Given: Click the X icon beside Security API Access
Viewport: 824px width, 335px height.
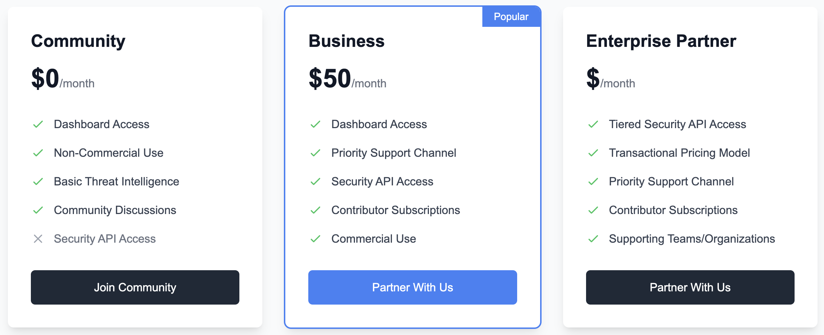Looking at the screenshot, I should pyautogui.click(x=38, y=239).
